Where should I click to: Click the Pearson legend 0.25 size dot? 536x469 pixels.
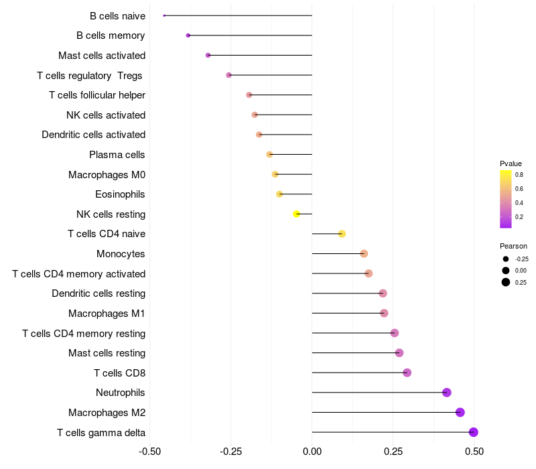[x=506, y=282]
